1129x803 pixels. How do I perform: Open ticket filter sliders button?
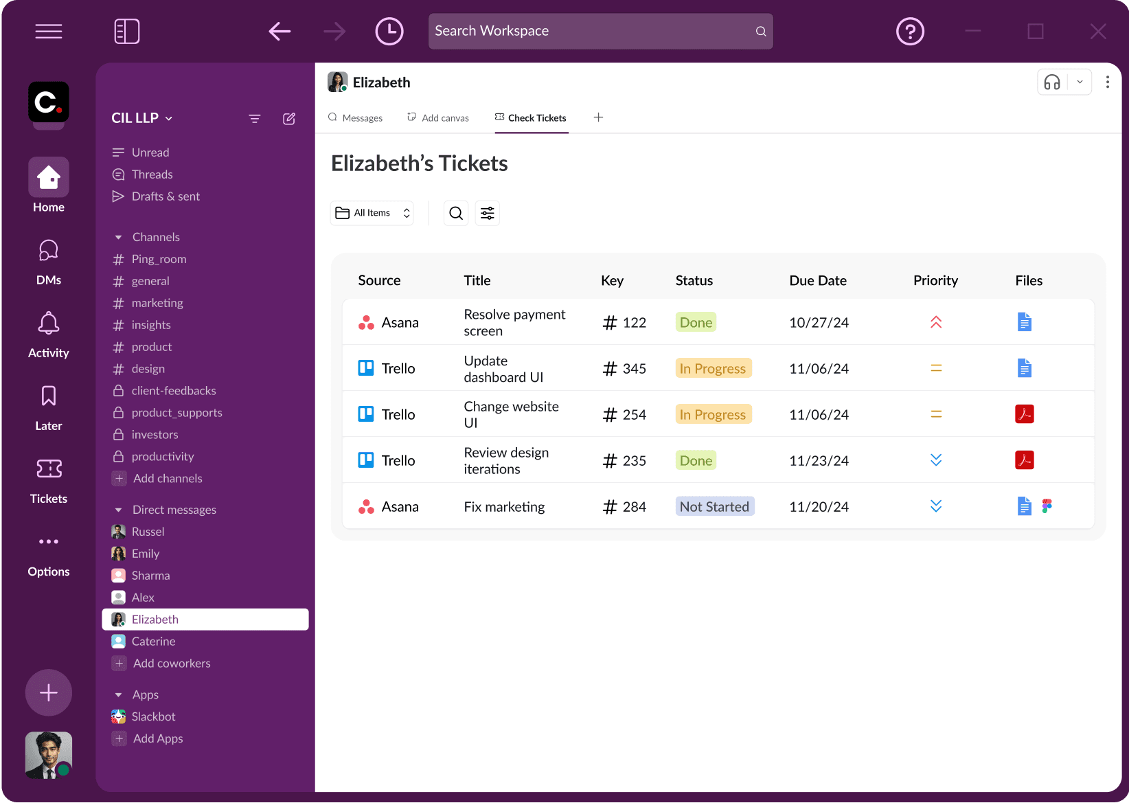tap(488, 213)
